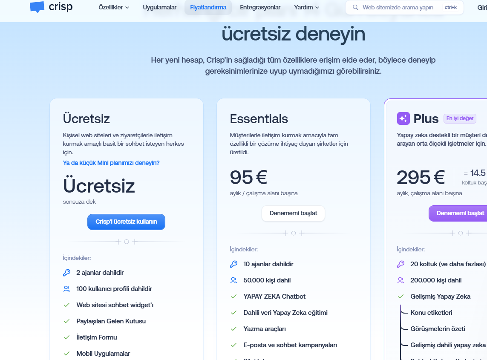
Task: Click people icon beside 100 kullanıcı profili
Action: click(x=67, y=289)
